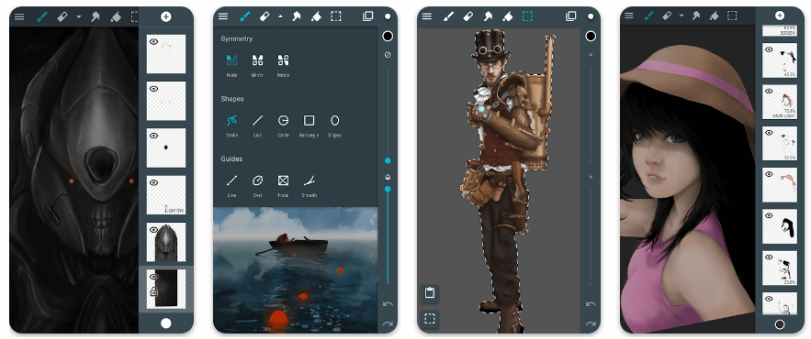Open Layers panel icon on Symmetry screen
Viewport: 811px width, 339px height.
click(x=367, y=16)
